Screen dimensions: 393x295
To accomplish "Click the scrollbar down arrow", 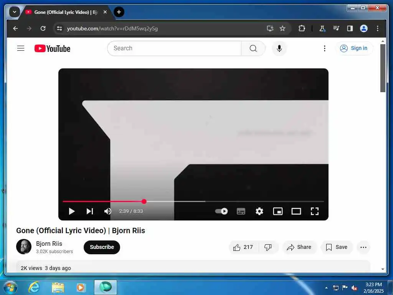I will tap(383, 269).
